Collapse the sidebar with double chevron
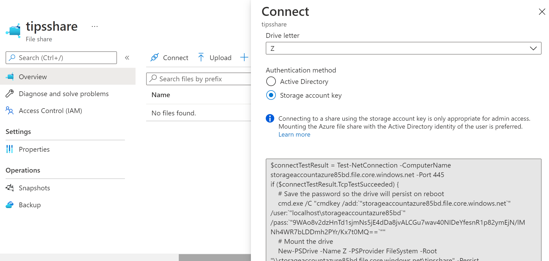The height and width of the screenshot is (261, 549). tap(127, 58)
